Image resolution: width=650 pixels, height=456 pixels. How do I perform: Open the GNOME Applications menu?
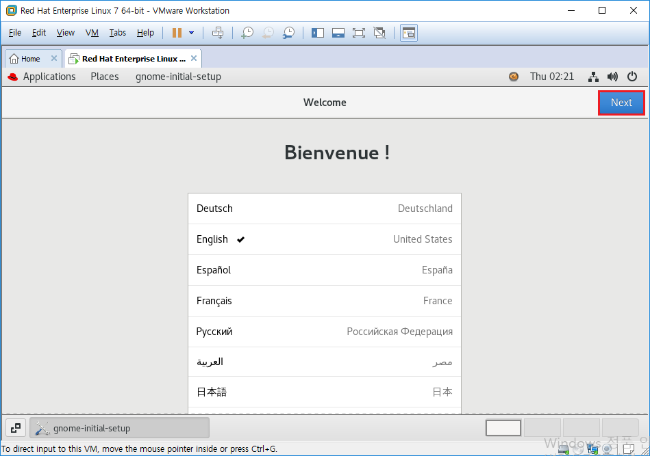(x=49, y=77)
